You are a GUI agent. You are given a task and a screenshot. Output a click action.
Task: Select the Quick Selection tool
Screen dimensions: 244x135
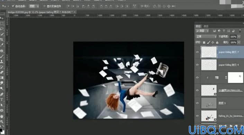[x=2, y=34]
